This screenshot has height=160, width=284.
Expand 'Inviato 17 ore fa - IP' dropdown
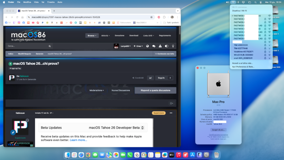(x=44, y=113)
